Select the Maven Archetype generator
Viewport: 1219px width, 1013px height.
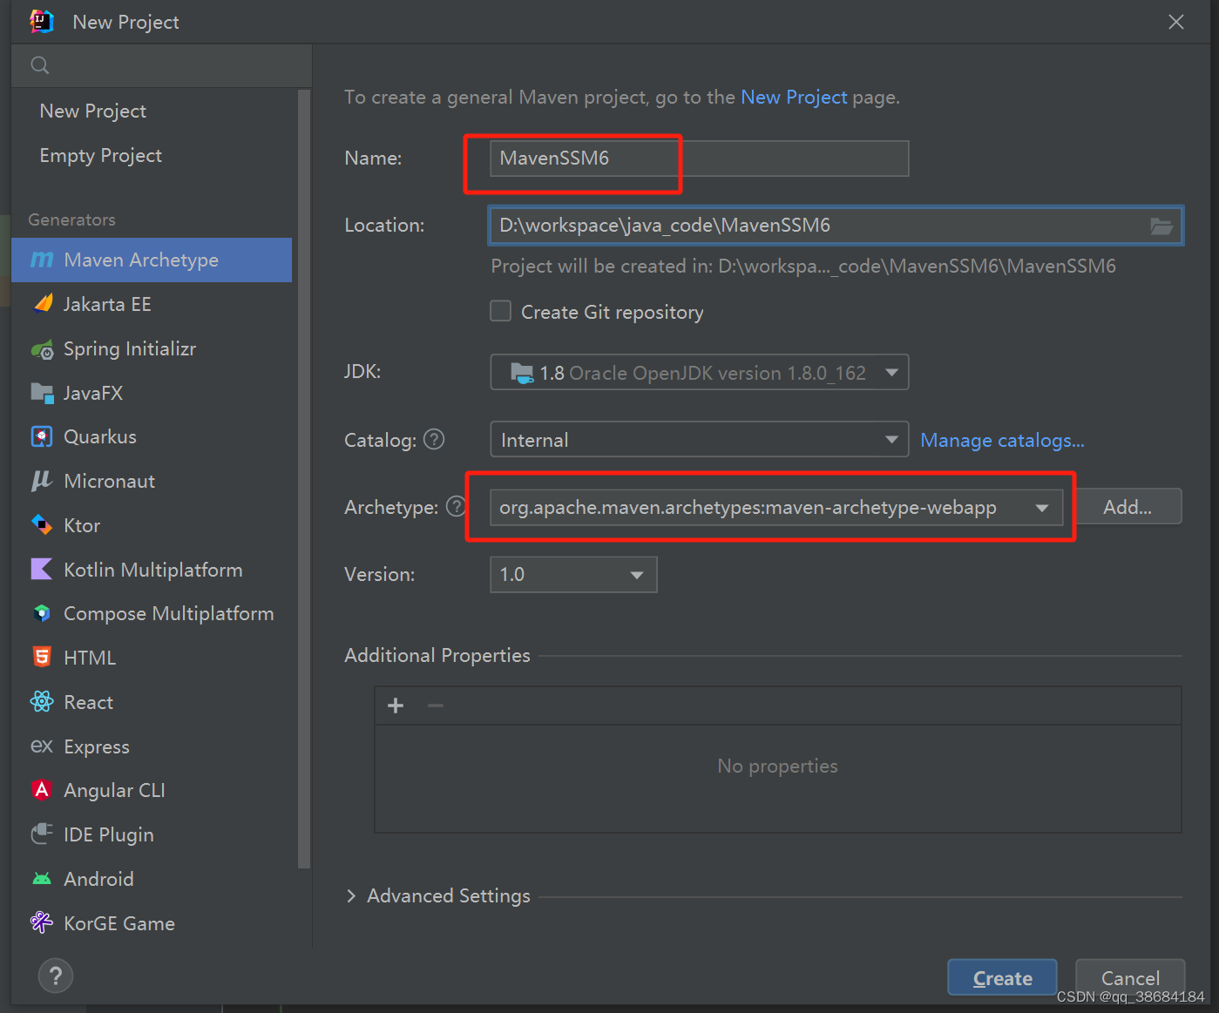coord(152,260)
